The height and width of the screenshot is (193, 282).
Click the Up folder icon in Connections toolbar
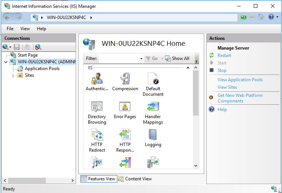tap(27, 47)
